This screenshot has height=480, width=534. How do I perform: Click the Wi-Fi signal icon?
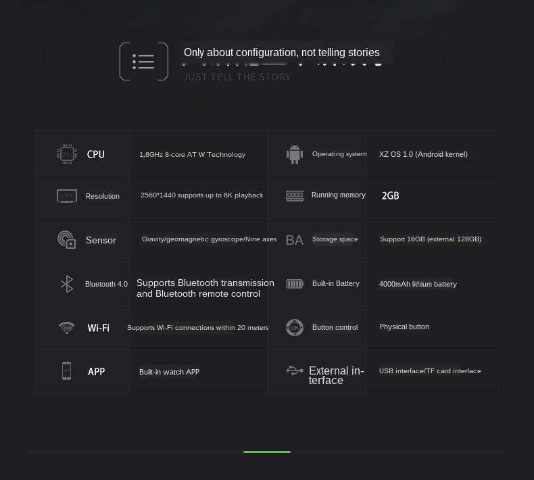click(66, 328)
